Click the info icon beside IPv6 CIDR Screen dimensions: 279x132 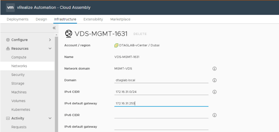click(x=214, y=115)
